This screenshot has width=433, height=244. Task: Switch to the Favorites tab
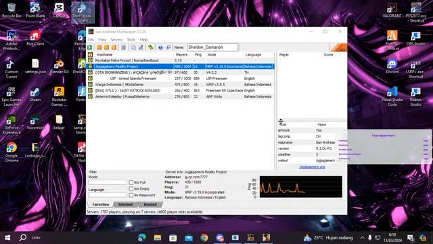101,205
